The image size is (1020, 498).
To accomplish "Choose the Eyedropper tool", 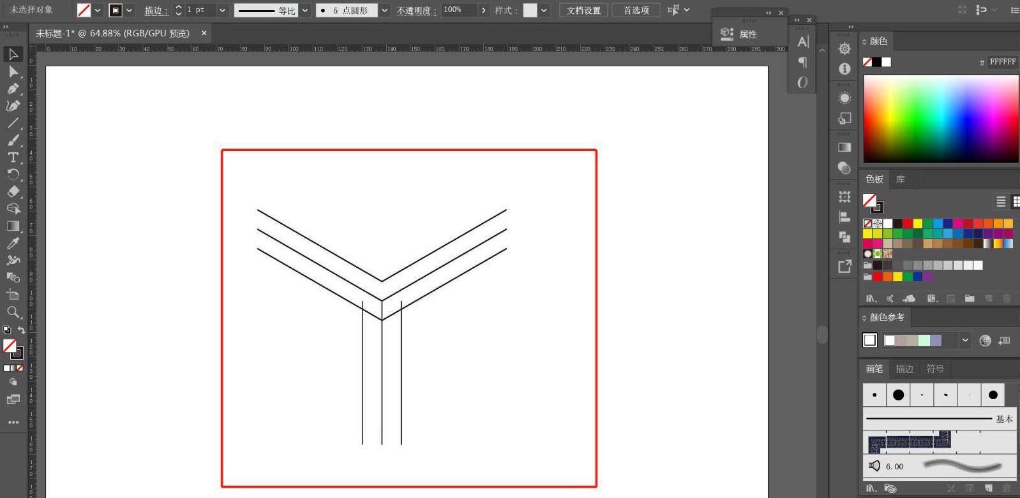I will point(13,243).
